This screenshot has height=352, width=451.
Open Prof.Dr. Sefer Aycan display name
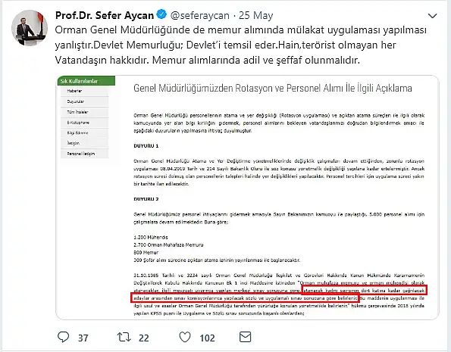coord(105,15)
